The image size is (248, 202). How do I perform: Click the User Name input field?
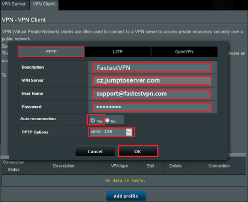tap(151, 94)
